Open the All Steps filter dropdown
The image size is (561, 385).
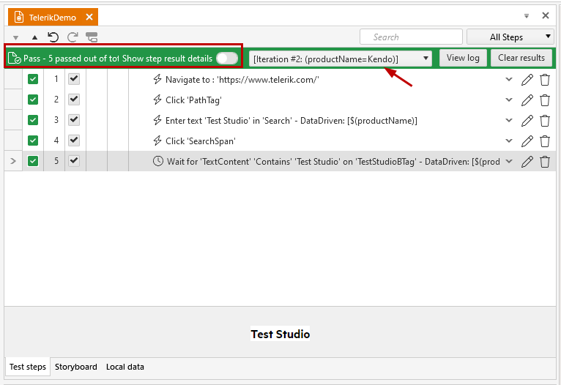[x=510, y=37]
